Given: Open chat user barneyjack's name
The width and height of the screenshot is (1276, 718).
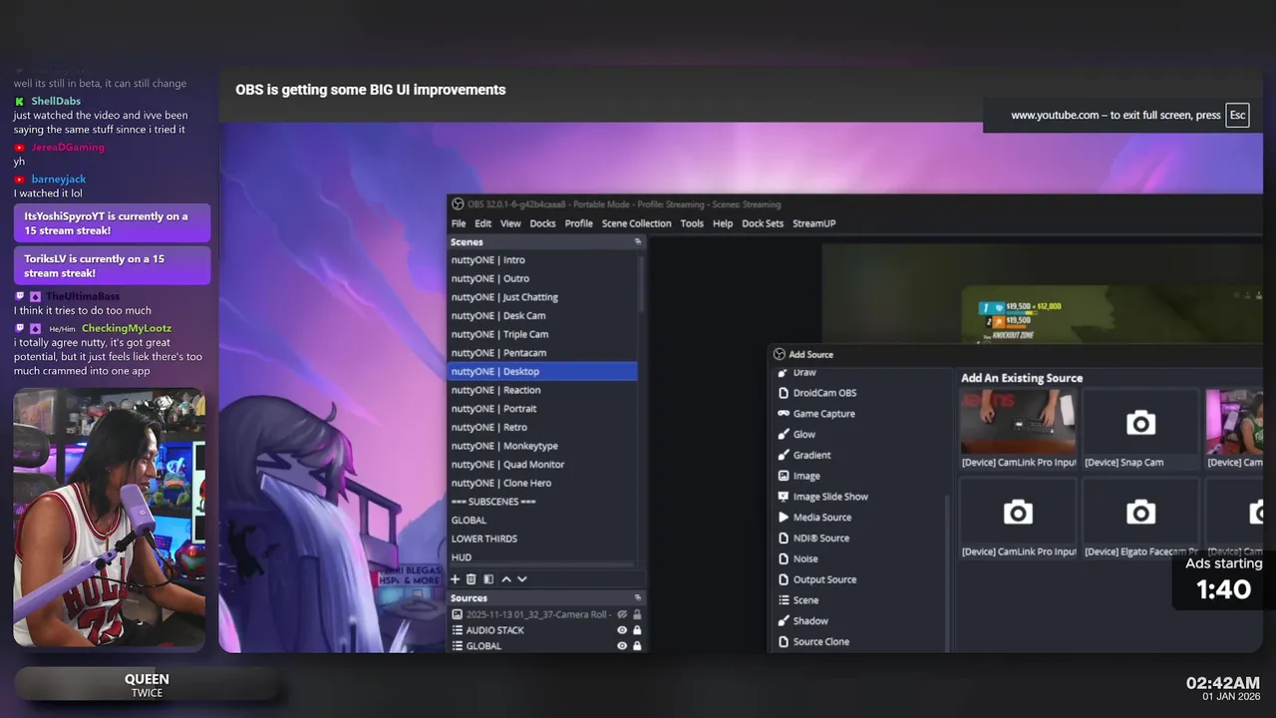Looking at the screenshot, I should pyautogui.click(x=59, y=179).
